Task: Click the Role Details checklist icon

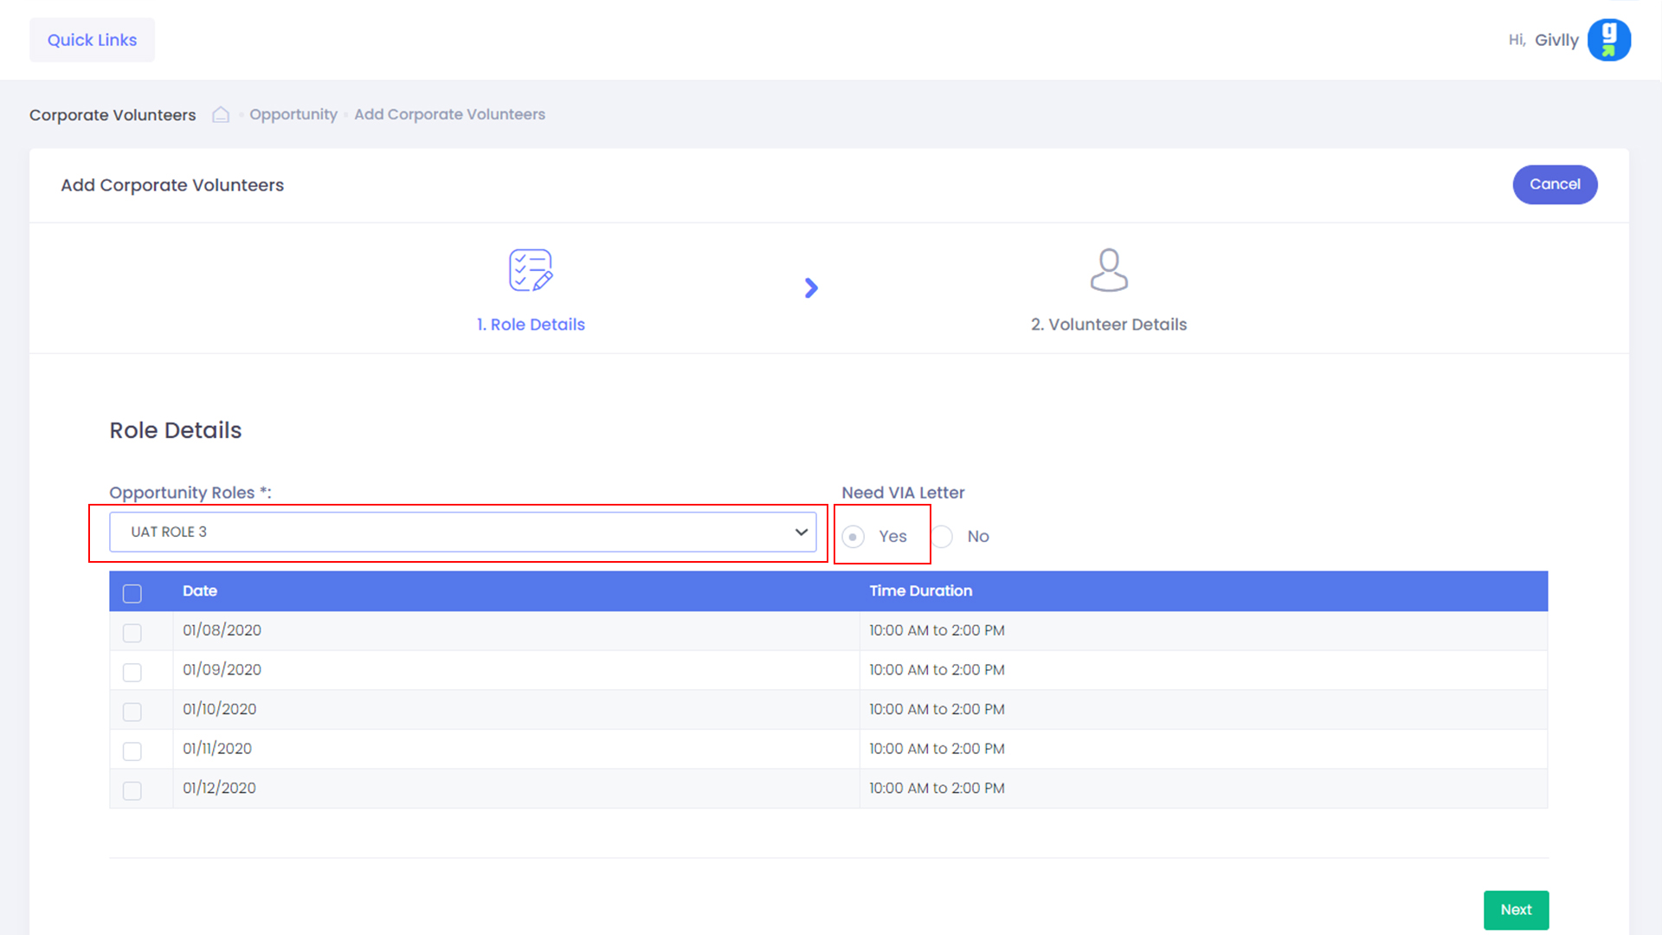Action: tap(531, 270)
